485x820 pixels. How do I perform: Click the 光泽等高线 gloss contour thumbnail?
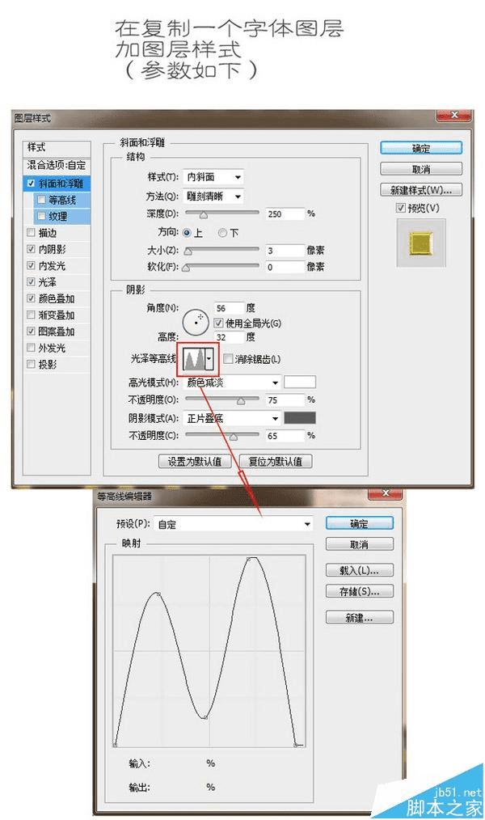[193, 359]
